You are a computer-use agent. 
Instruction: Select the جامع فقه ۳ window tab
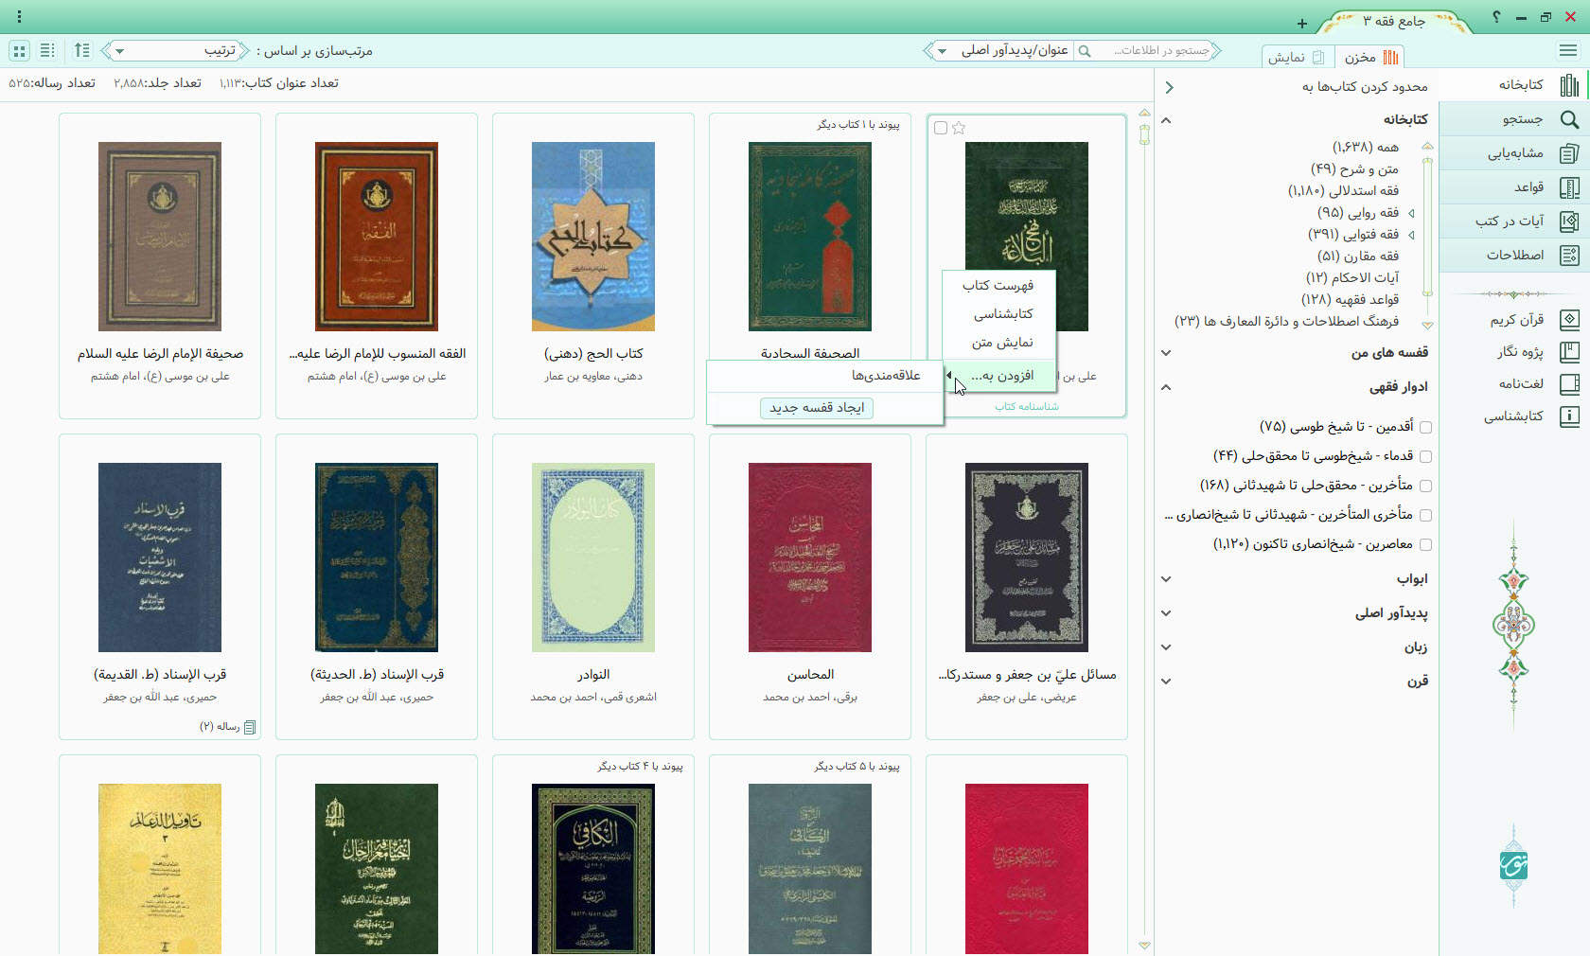point(1394,21)
